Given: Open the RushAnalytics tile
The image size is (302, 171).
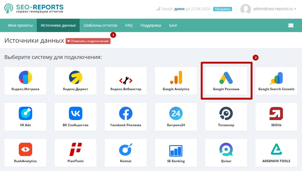Looking at the screenshot, I should [25, 153].
